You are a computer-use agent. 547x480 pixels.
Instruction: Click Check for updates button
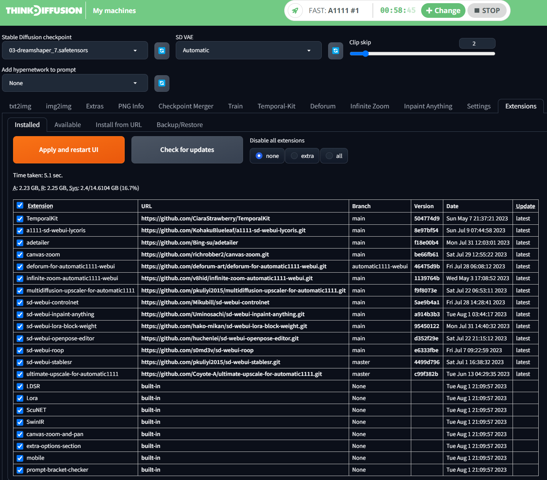[x=187, y=150]
